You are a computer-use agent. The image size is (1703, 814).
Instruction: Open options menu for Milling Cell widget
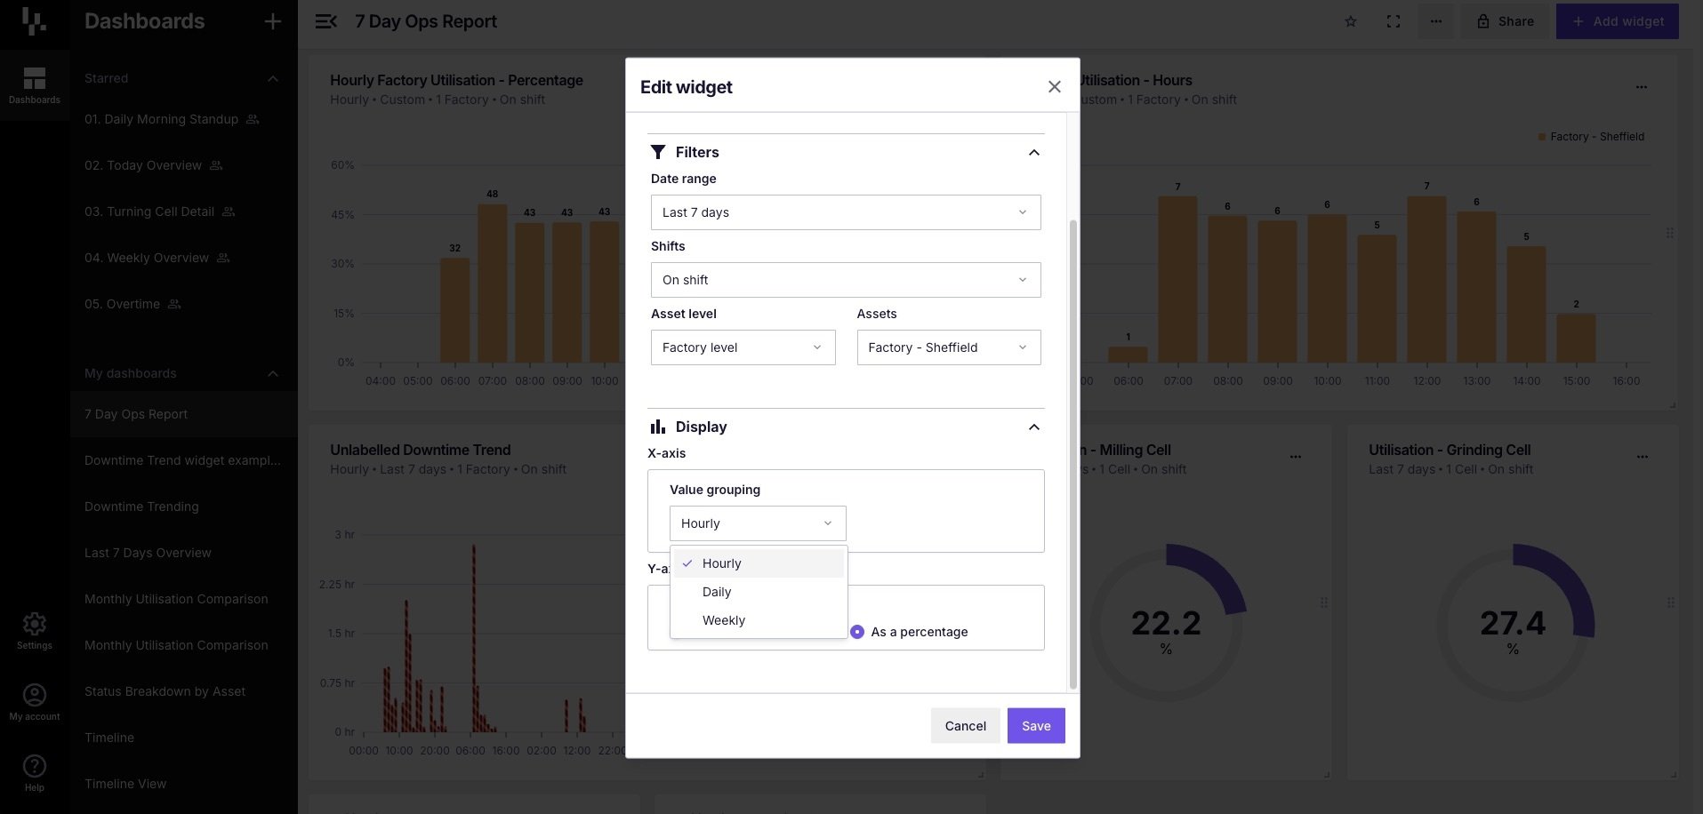(x=1296, y=457)
